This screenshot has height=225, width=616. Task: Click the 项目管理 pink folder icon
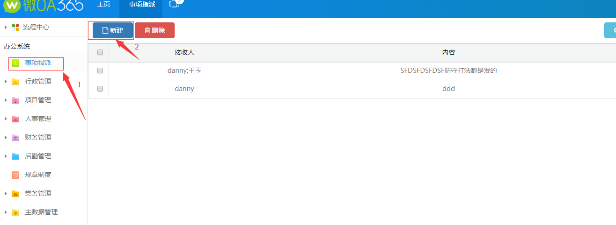15,100
